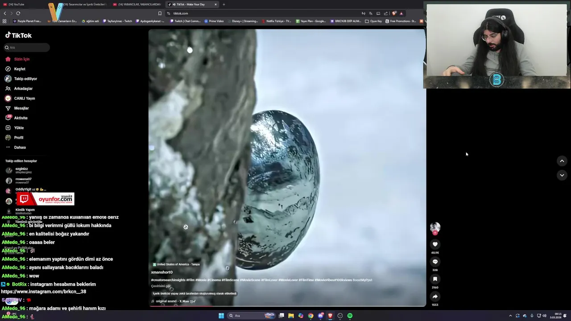
Task: Reload the page
Action: pos(18,13)
